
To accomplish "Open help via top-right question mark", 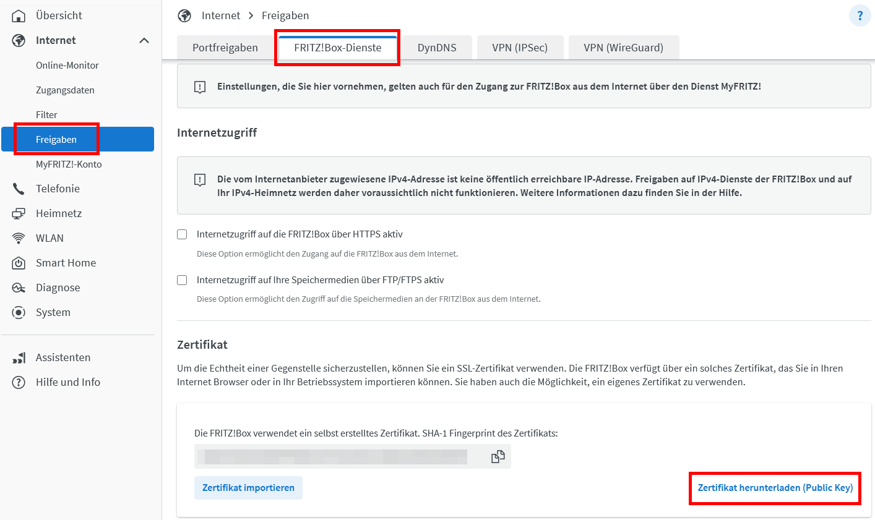I will coord(860,15).
